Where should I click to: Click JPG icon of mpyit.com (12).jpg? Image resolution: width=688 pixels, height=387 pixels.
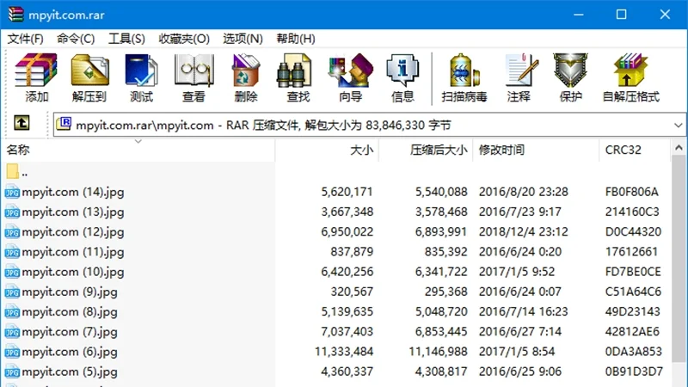(12, 232)
